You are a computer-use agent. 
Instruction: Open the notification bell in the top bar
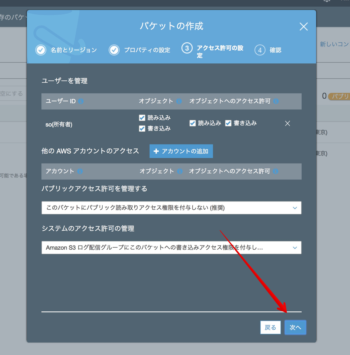327,2
